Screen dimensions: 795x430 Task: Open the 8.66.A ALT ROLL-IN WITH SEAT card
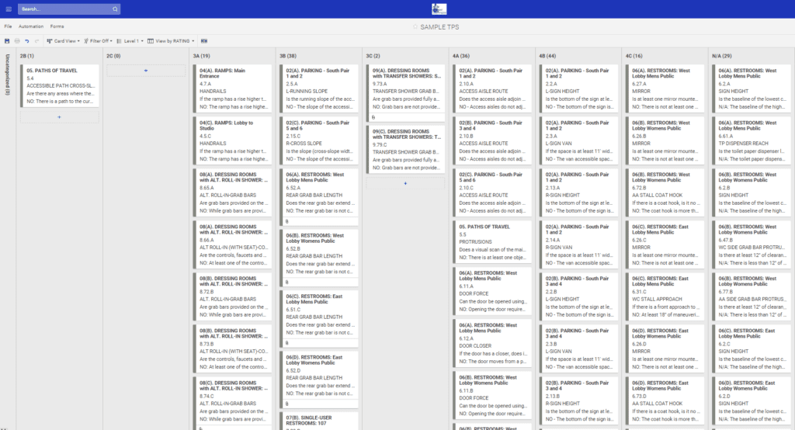tap(233, 244)
